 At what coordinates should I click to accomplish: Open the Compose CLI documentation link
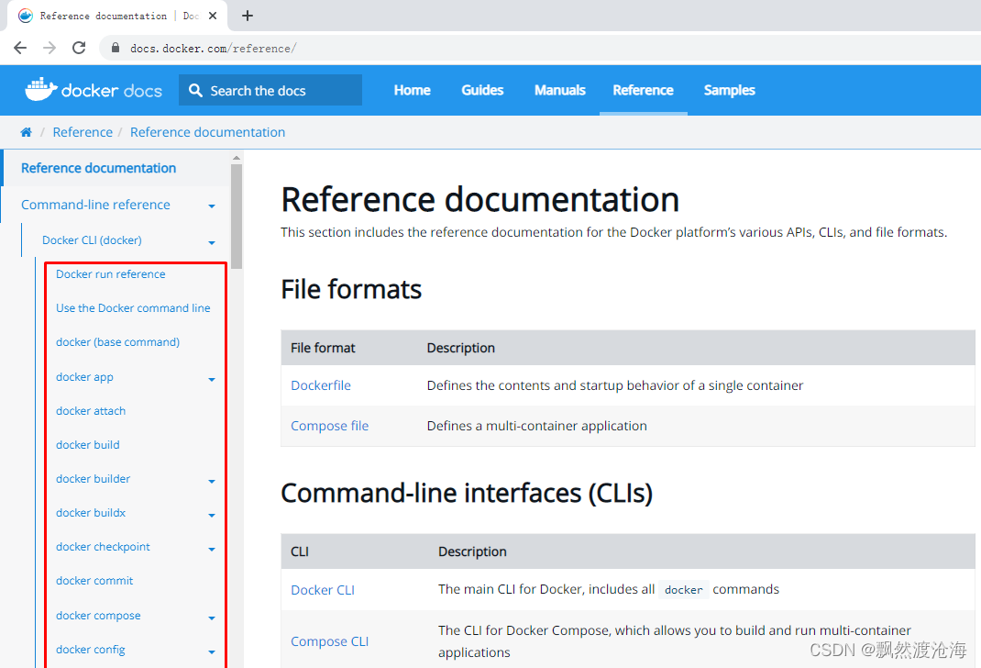click(329, 640)
